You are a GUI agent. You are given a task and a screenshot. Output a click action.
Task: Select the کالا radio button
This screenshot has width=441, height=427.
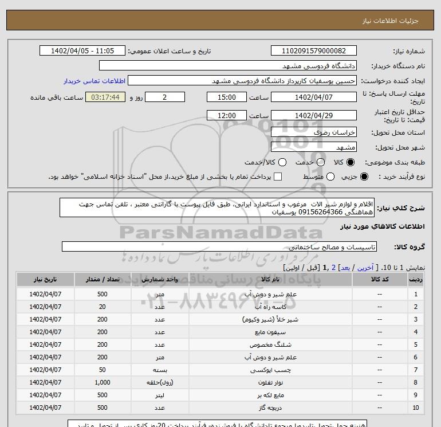(351, 162)
